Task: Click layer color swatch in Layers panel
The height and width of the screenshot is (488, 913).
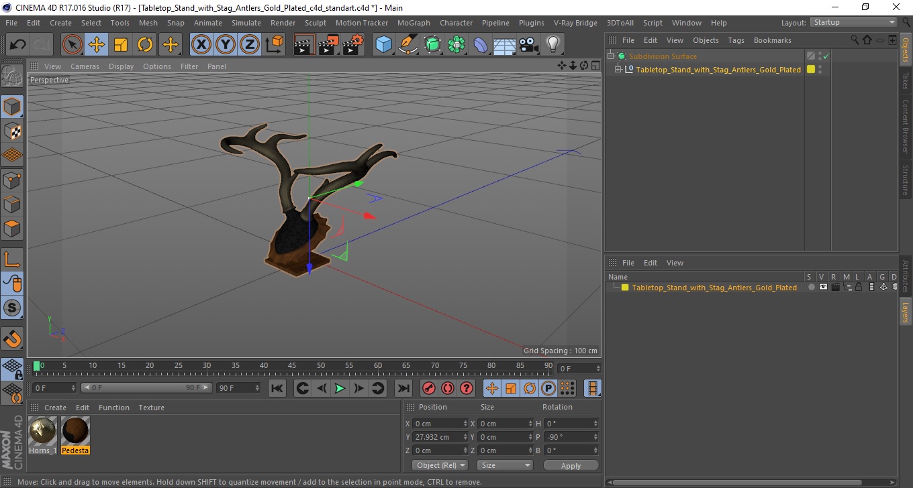Action: [625, 288]
